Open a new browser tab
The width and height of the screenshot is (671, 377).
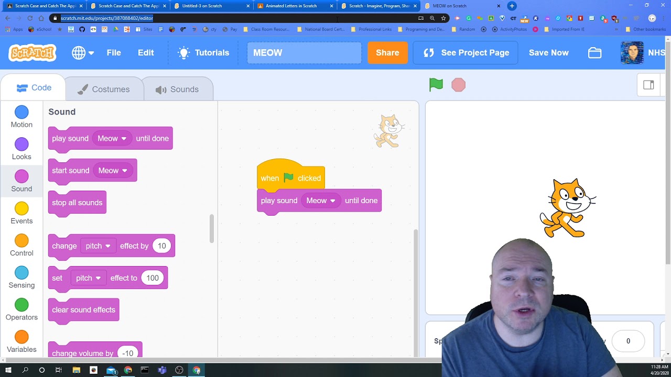(512, 6)
